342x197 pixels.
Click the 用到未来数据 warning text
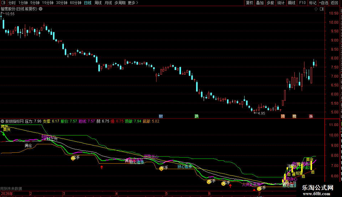(x=11, y=189)
